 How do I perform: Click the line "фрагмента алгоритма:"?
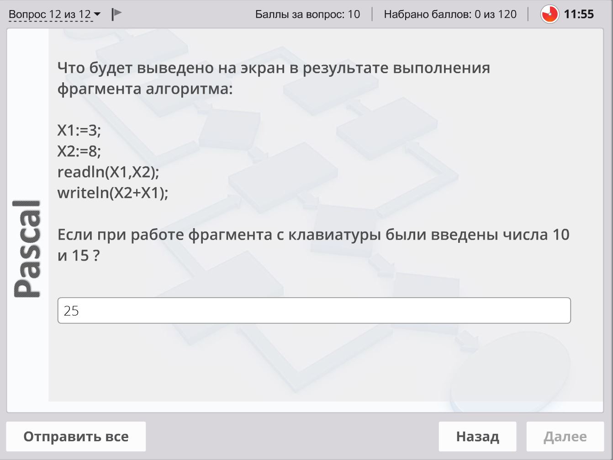145,88
